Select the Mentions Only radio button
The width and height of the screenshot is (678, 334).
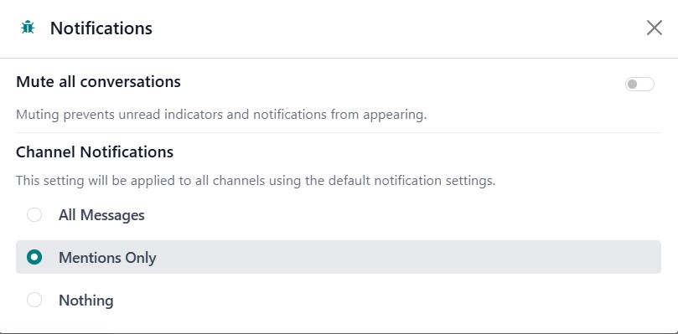pos(34,257)
